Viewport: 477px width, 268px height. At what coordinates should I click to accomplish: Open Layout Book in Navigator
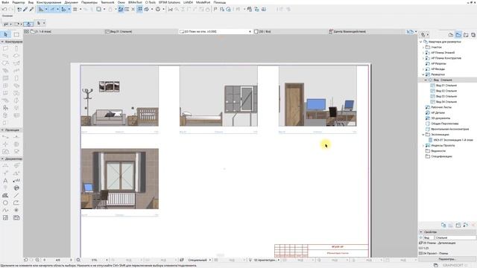pos(466,35)
